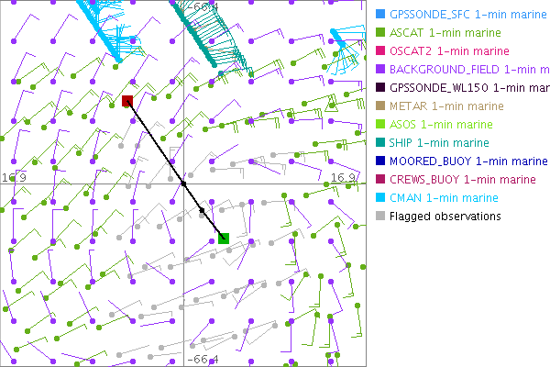Click the CMAN cyan legend swatch
The width and height of the screenshot is (550, 367).
click(x=379, y=197)
